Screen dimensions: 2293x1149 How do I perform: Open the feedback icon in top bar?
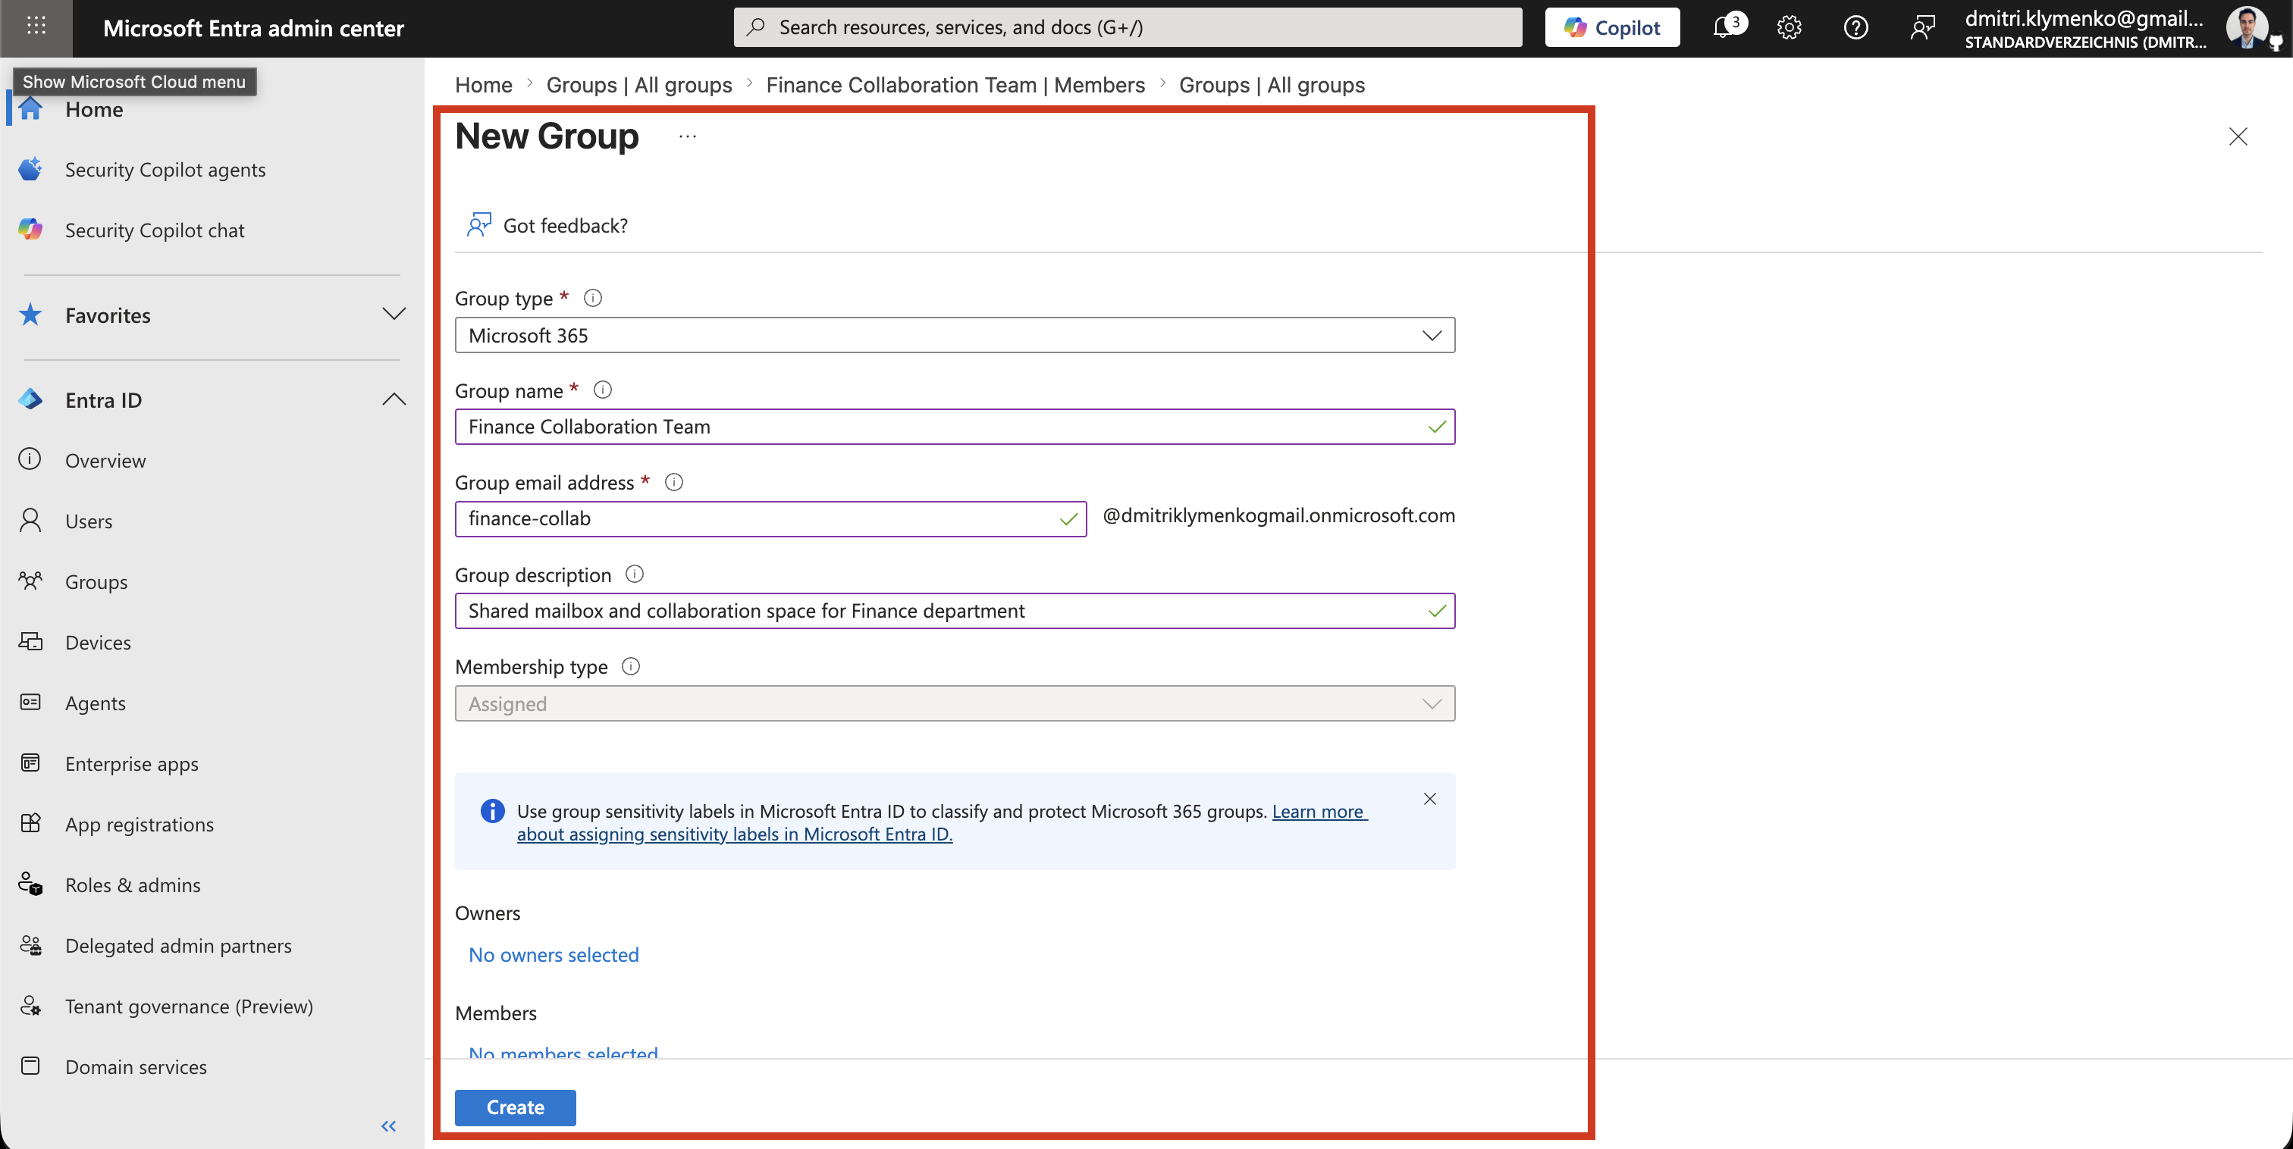[x=1923, y=27]
